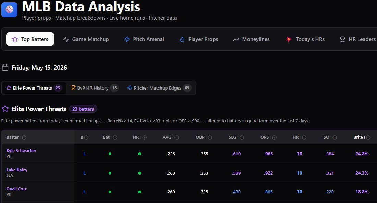Viewport: 377px width, 203px height.
Task: Open the Game Matchup tab
Action: click(86, 39)
